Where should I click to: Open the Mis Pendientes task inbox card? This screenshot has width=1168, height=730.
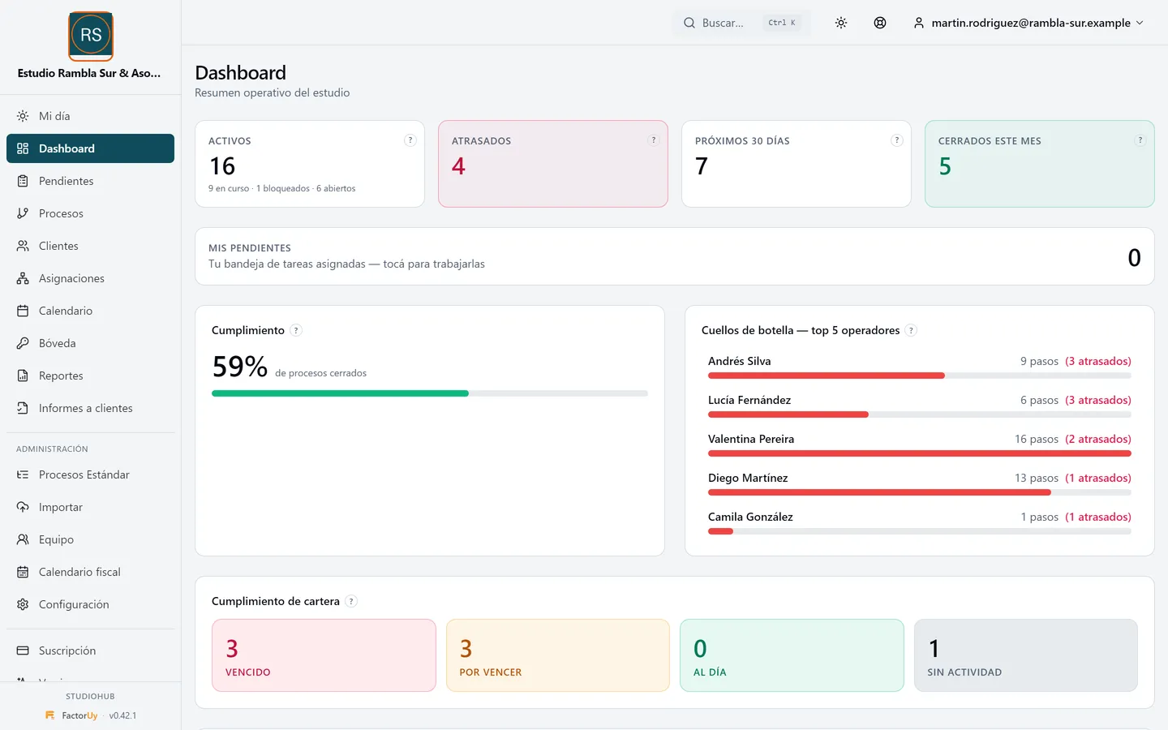tap(675, 256)
